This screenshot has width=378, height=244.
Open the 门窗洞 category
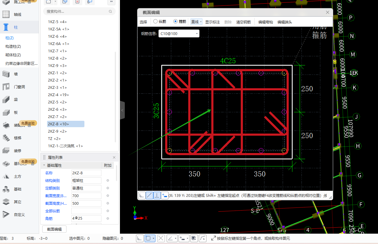(x=19, y=87)
